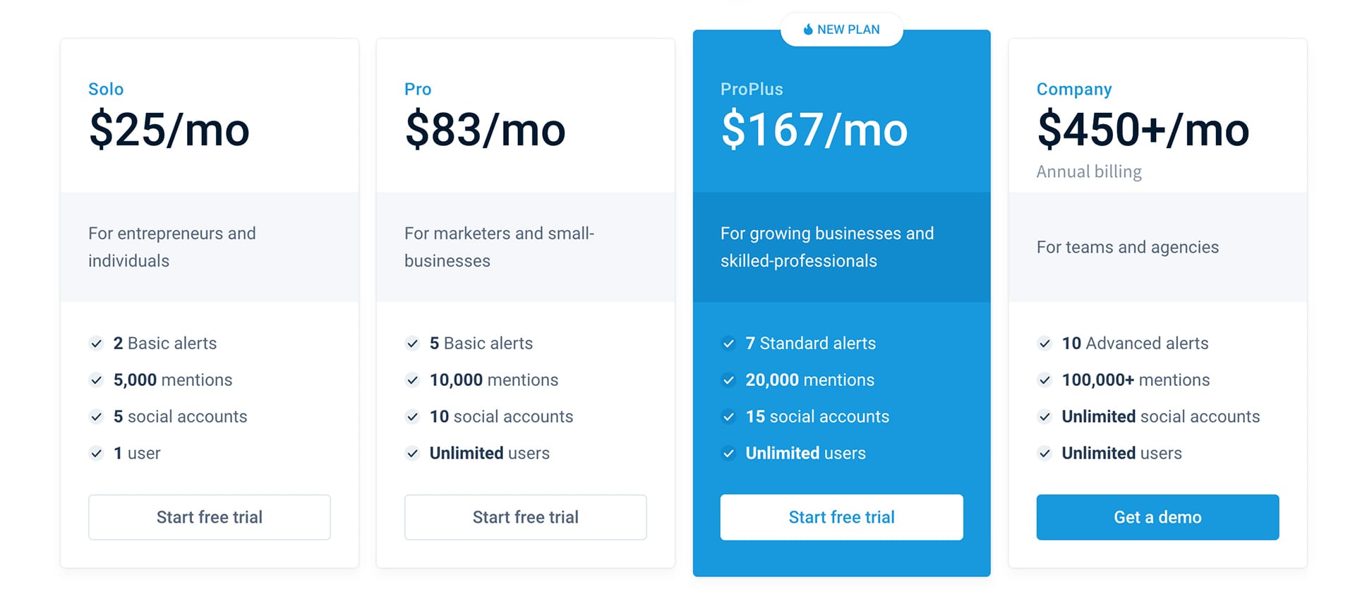Start free trial for Pro plan
The width and height of the screenshot is (1355, 594).
526,517
